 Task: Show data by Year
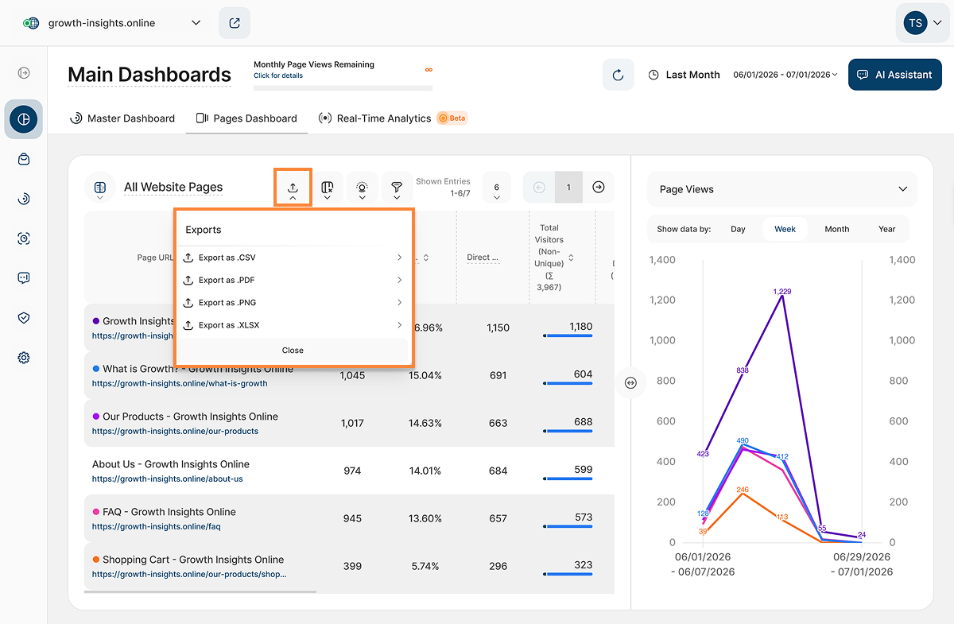887,229
